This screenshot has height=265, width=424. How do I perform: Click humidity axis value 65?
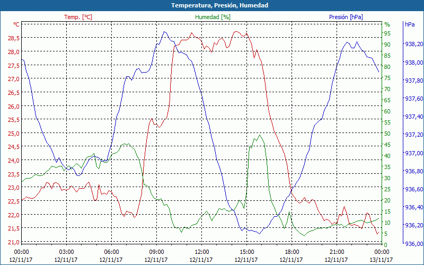tap(387, 100)
